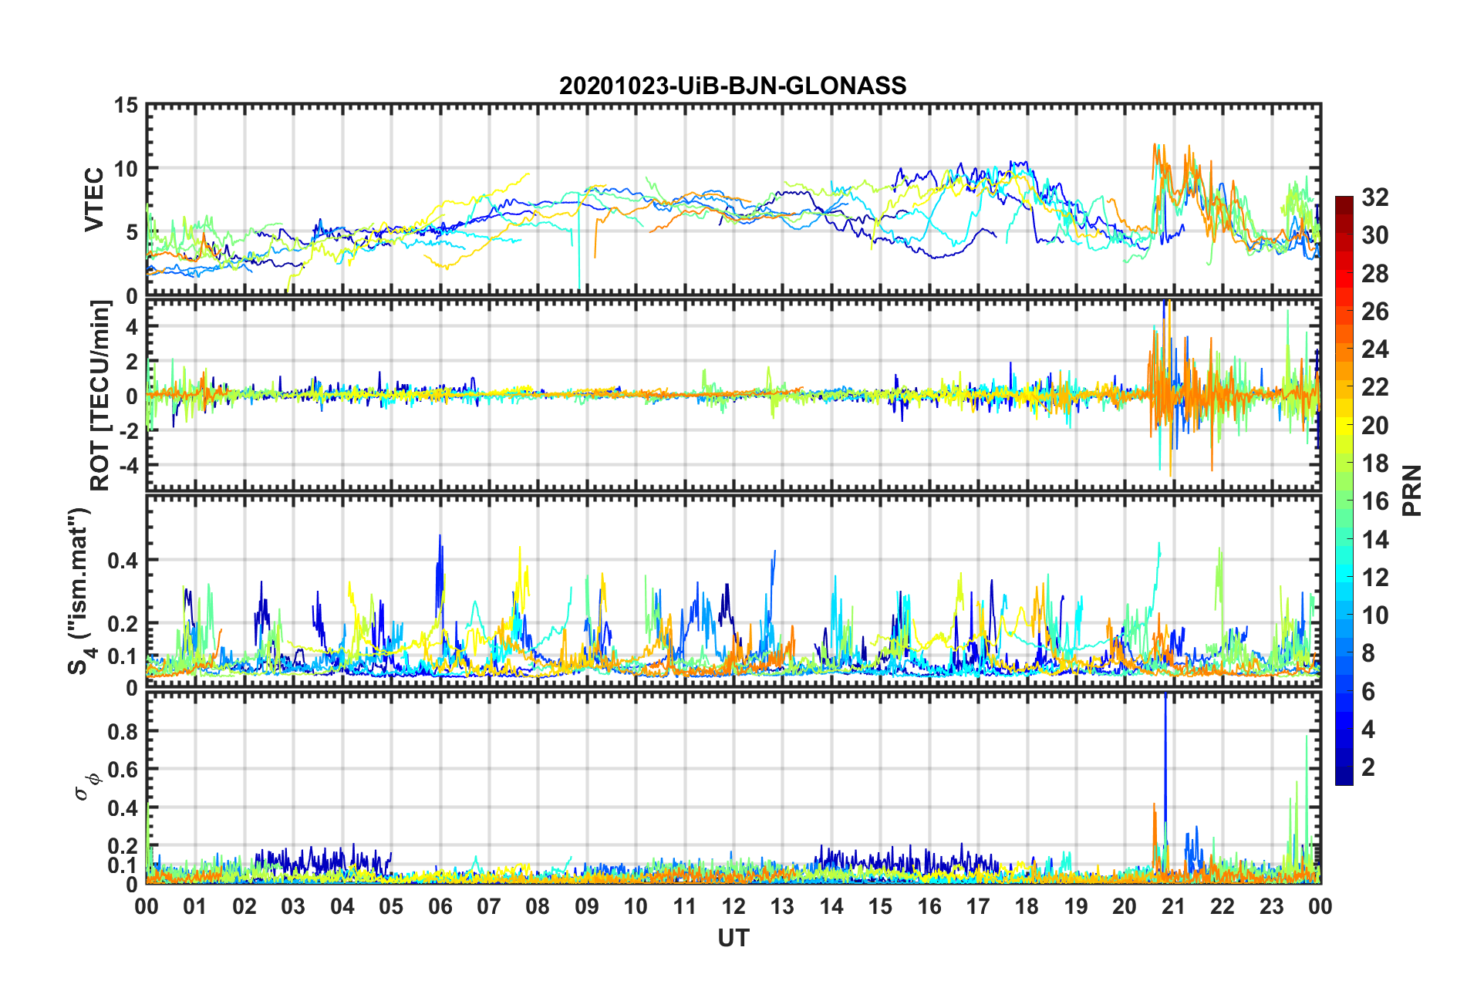This screenshot has height=981, width=1467.
Task: Click the "ROT [TECU/min]" y-axis label
Action: pyautogui.click(x=100, y=396)
